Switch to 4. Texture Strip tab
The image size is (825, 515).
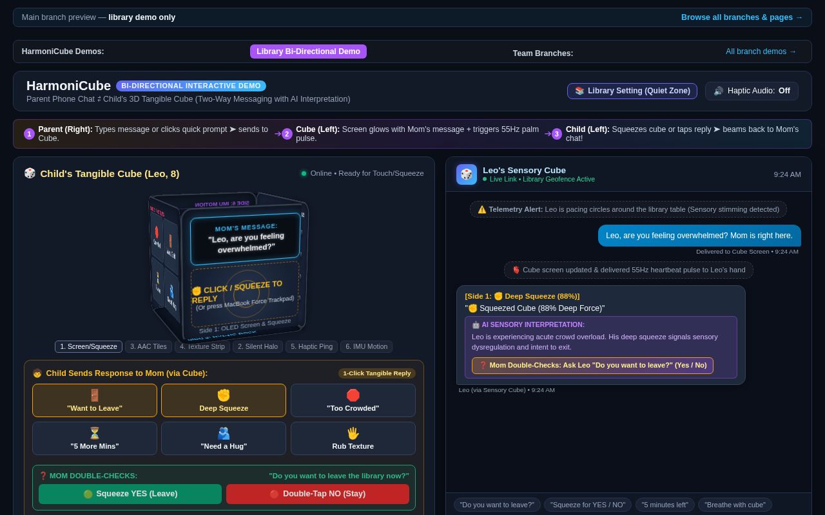[202, 346]
